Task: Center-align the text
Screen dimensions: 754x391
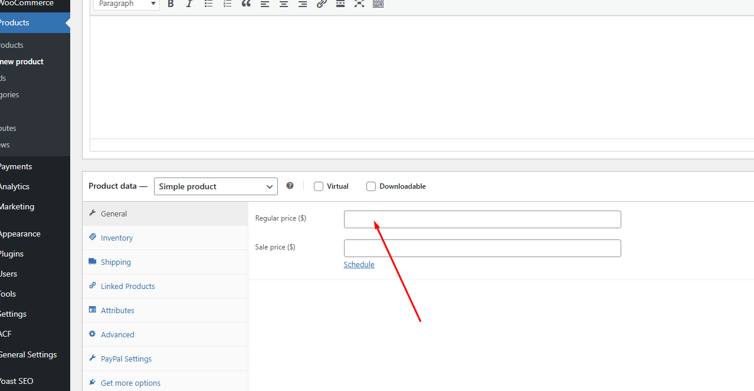Action: pos(284,4)
